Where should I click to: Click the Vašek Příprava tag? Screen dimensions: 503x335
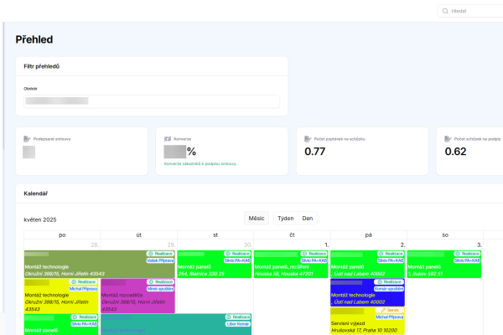pyautogui.click(x=160, y=260)
